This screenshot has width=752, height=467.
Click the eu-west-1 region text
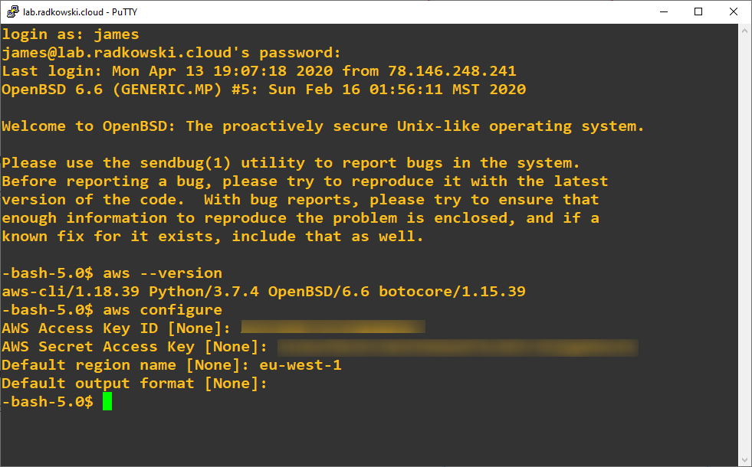pyautogui.click(x=300, y=365)
